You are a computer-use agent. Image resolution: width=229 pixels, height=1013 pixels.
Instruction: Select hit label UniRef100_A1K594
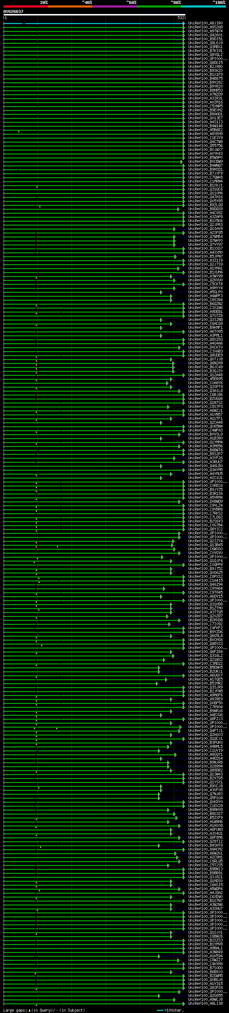[x=205, y=956]
